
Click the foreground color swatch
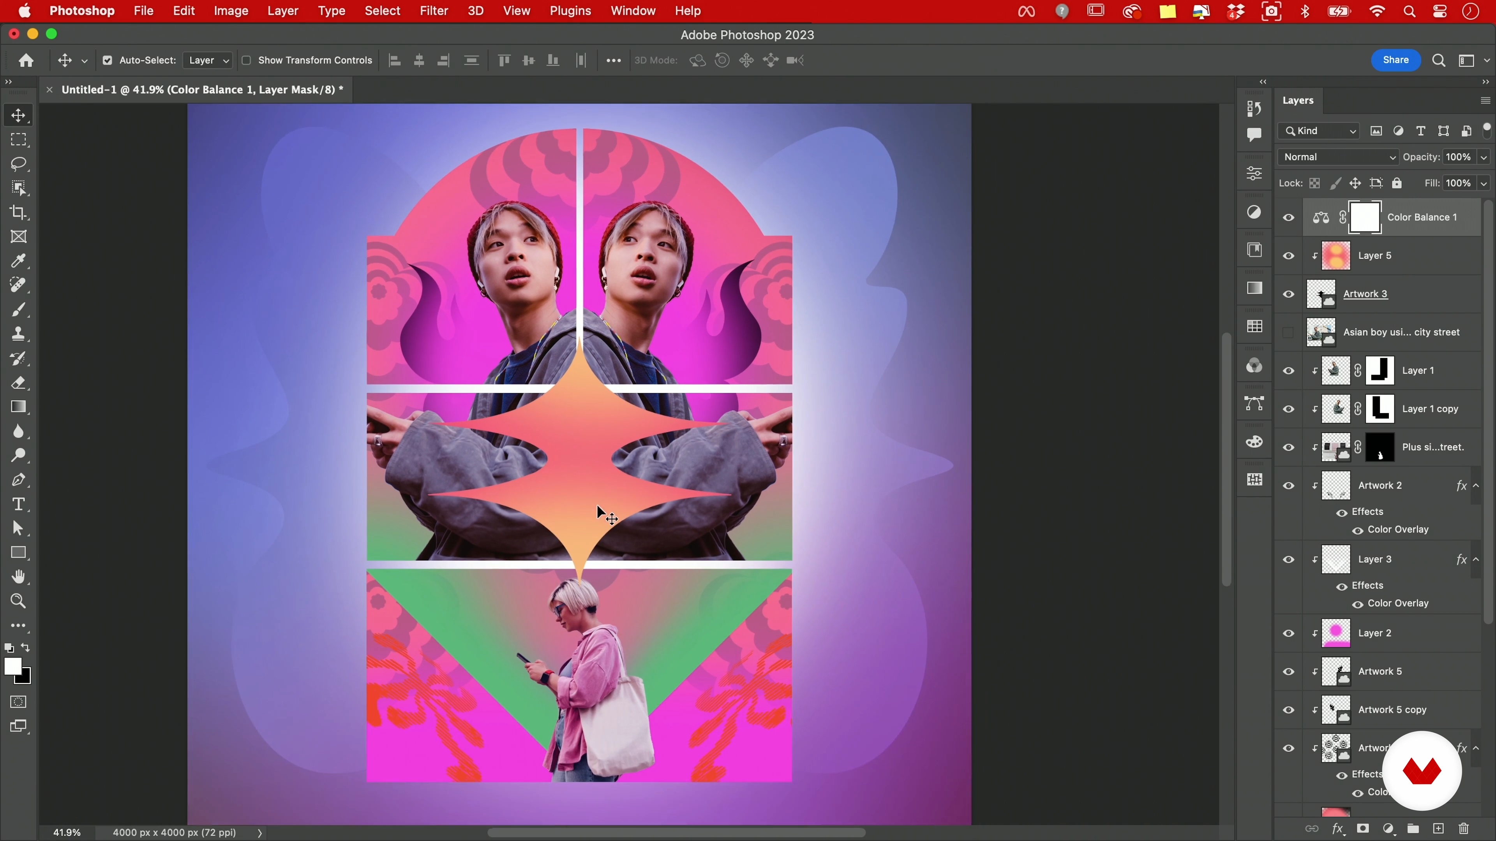(x=12, y=667)
